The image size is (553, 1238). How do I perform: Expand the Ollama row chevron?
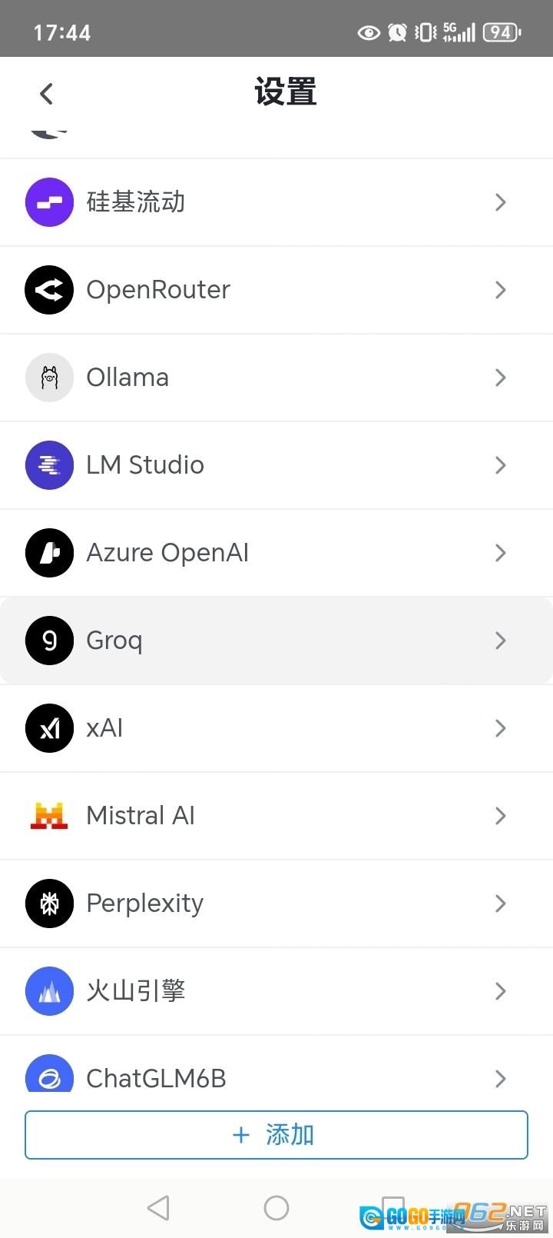point(501,378)
